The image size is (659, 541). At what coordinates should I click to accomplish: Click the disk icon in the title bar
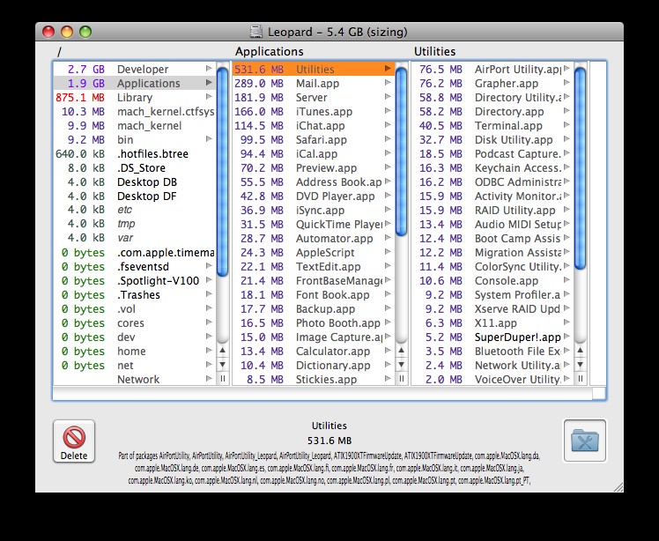pyautogui.click(x=256, y=32)
